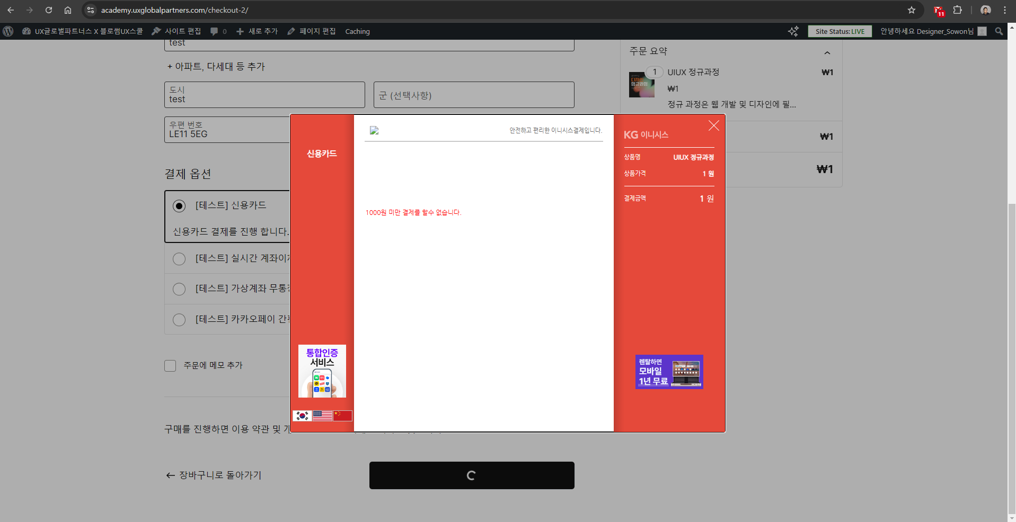Reload the checkout page

49,10
